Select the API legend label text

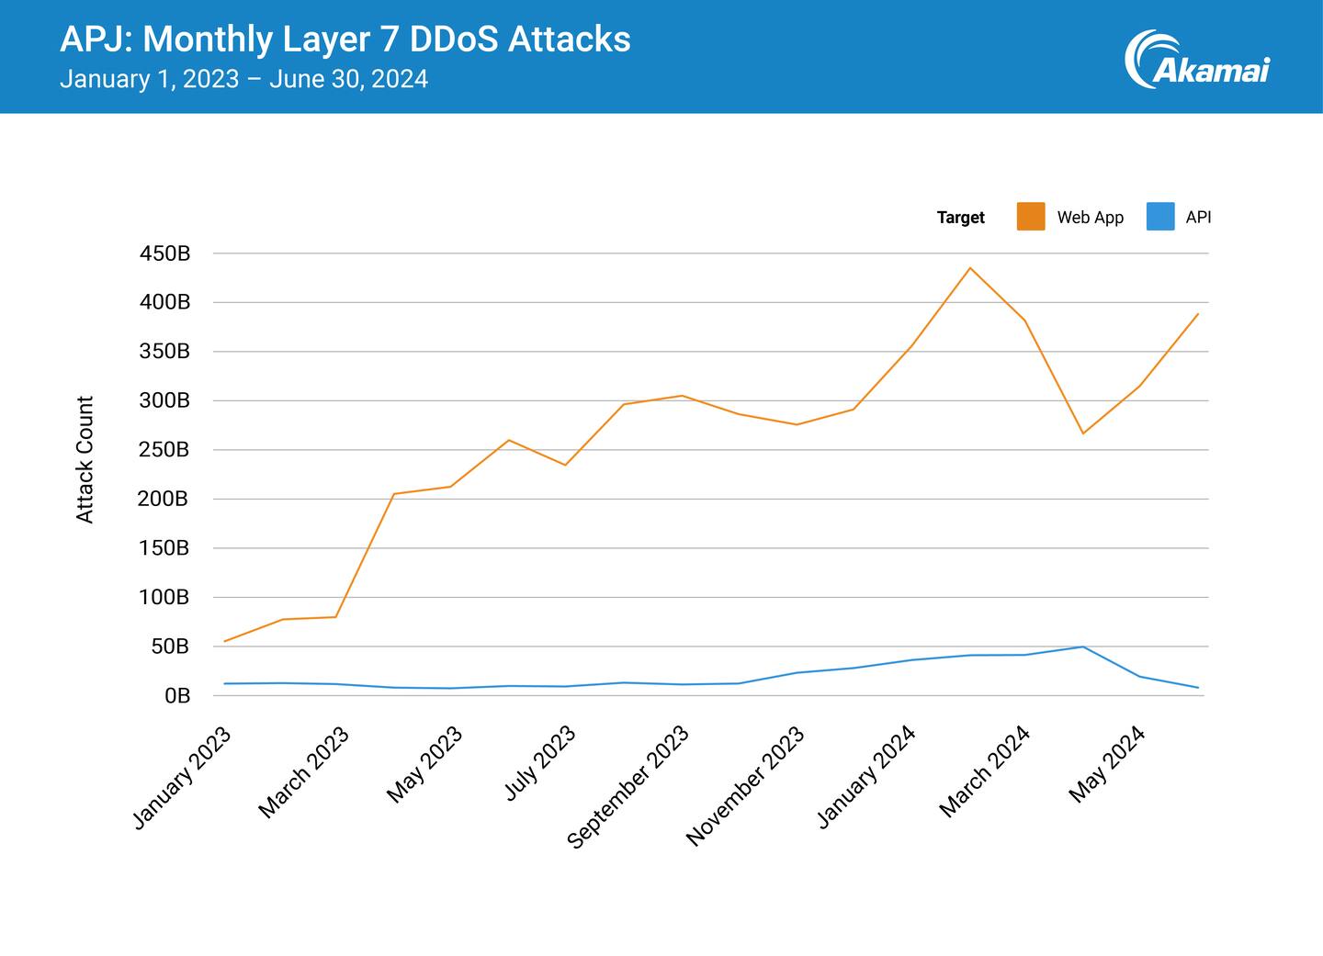[x=1198, y=218]
